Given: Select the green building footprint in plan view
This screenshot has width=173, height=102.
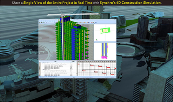Looking at the screenshot, I should [105, 30].
